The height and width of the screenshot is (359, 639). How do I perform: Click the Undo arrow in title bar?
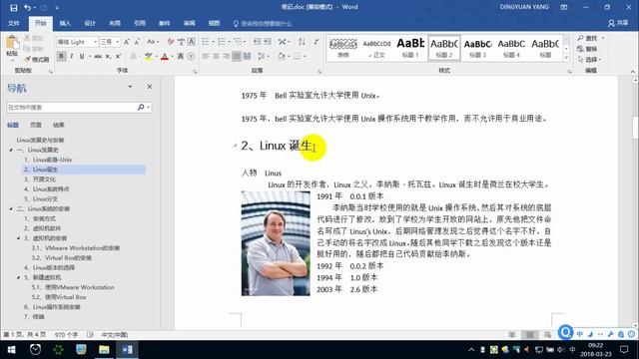27,7
